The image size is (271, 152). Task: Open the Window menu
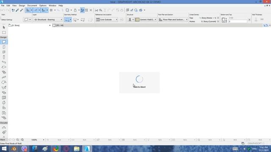tap(53, 5)
